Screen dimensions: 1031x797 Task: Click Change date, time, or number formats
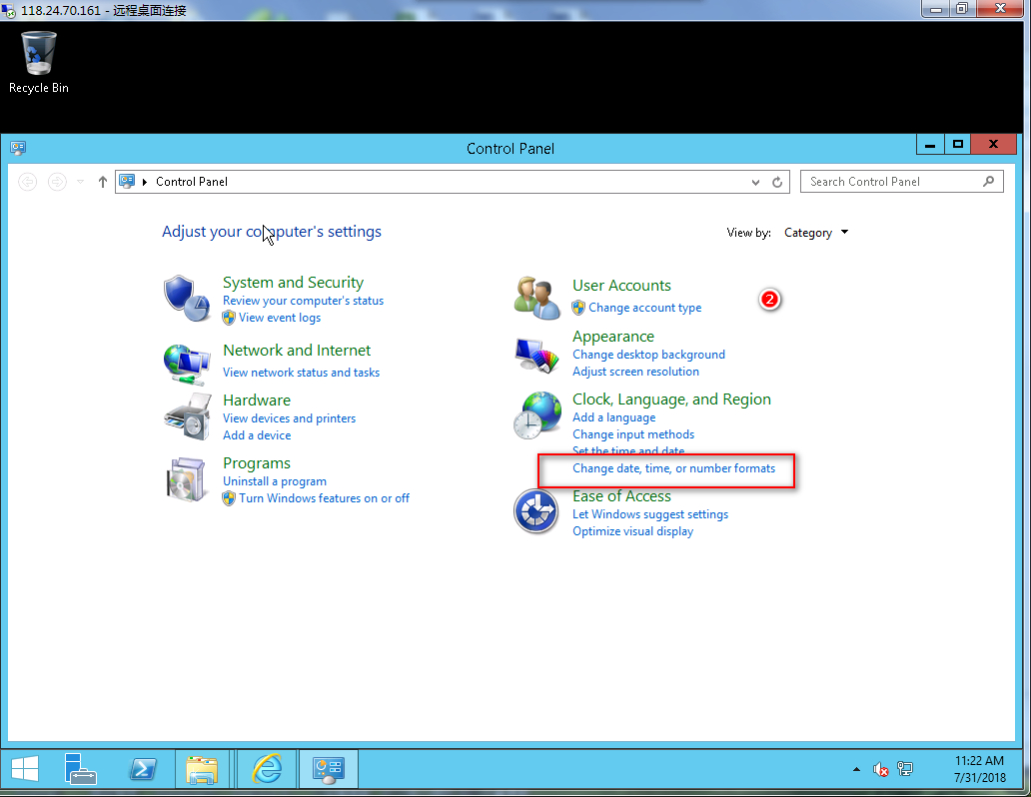673,468
